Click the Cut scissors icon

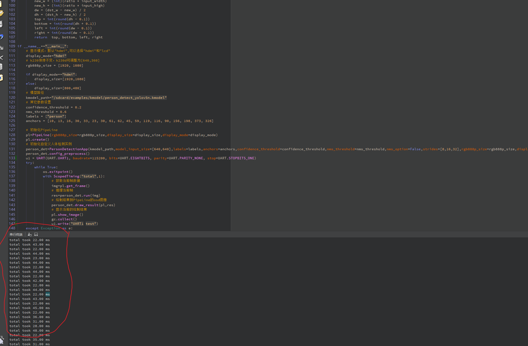[1, 58]
